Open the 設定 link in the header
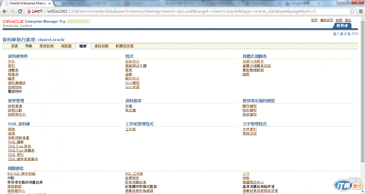This screenshot has height=194, width=365. tap(314, 20)
